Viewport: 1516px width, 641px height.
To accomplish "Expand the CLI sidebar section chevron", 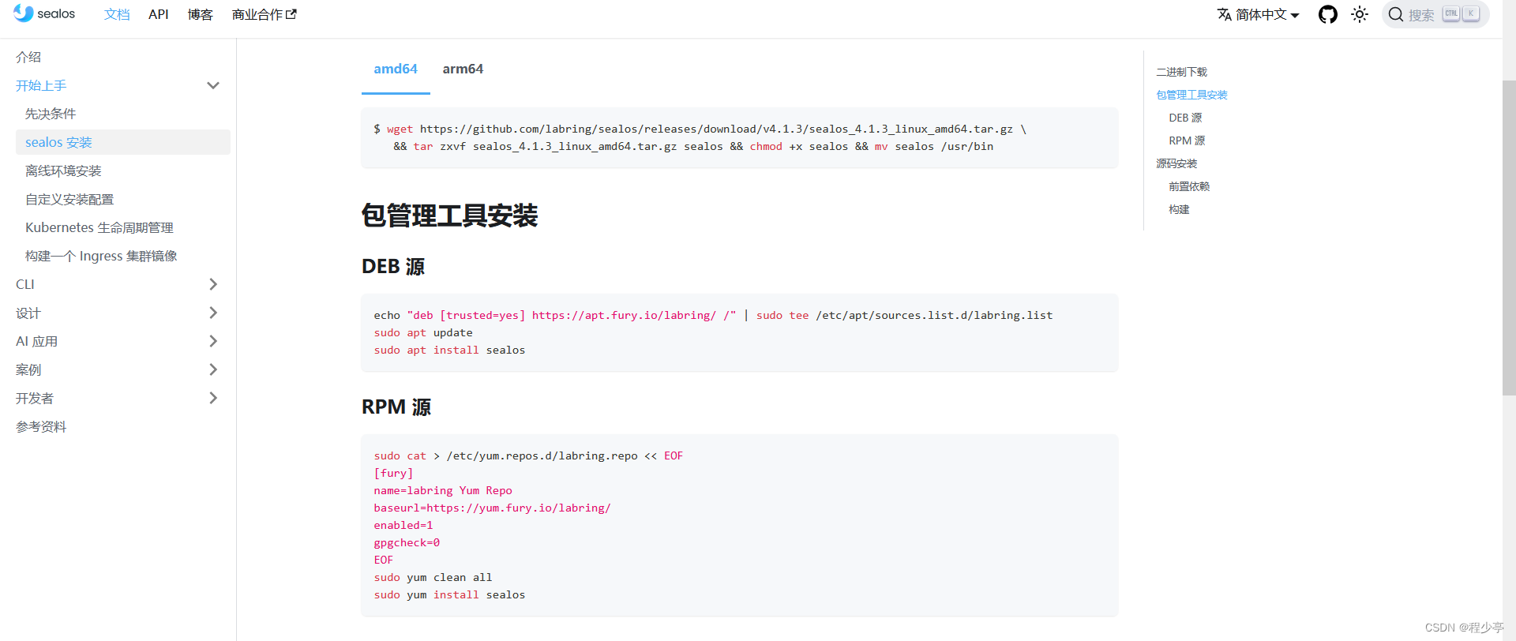I will click(213, 284).
